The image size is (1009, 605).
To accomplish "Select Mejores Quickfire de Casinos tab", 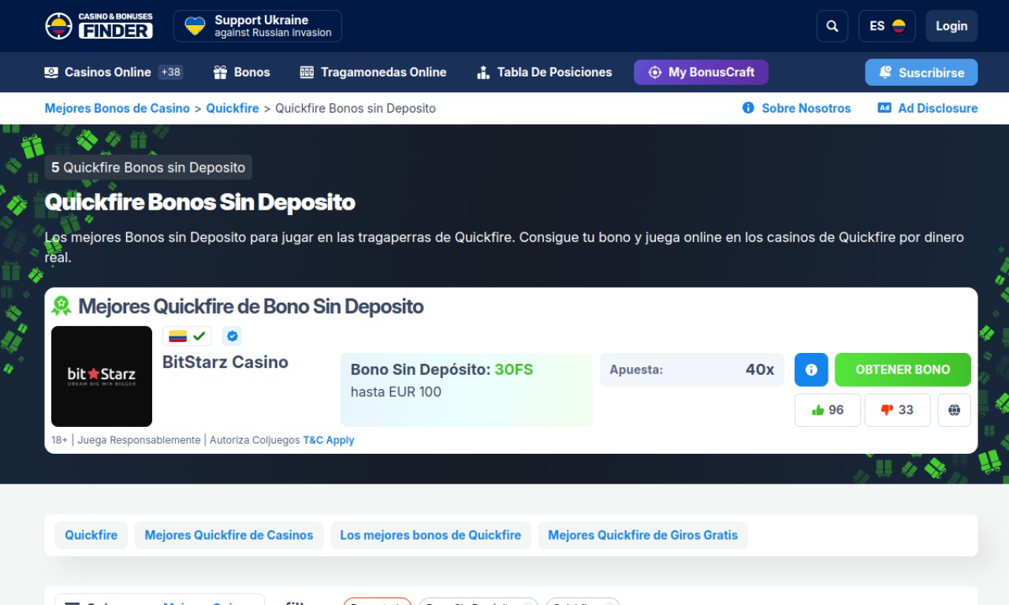I will pyautogui.click(x=229, y=535).
